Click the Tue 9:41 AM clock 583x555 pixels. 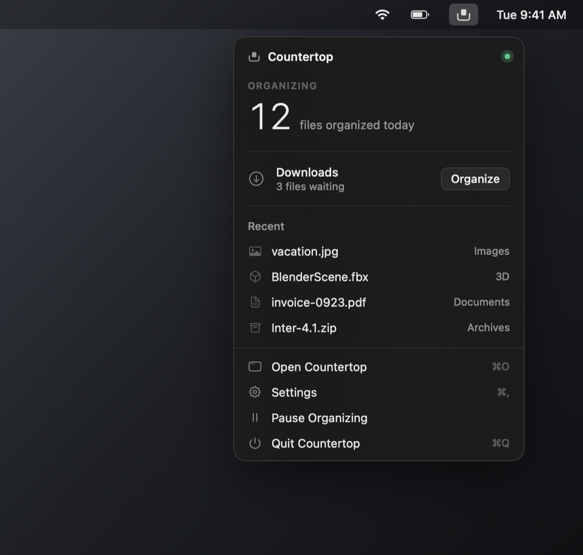pos(531,15)
